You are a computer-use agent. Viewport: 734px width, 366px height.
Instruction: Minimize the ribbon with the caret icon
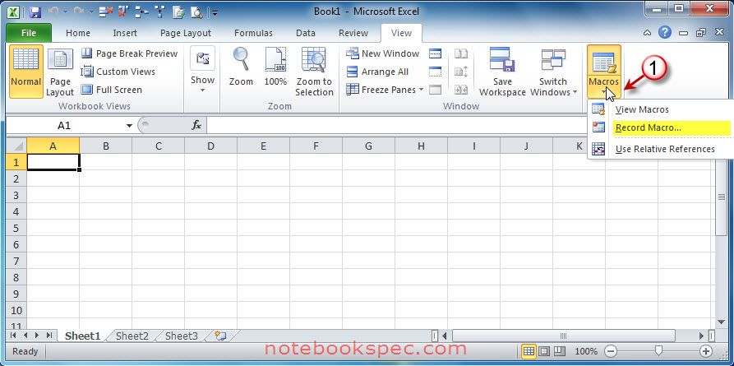pos(647,33)
